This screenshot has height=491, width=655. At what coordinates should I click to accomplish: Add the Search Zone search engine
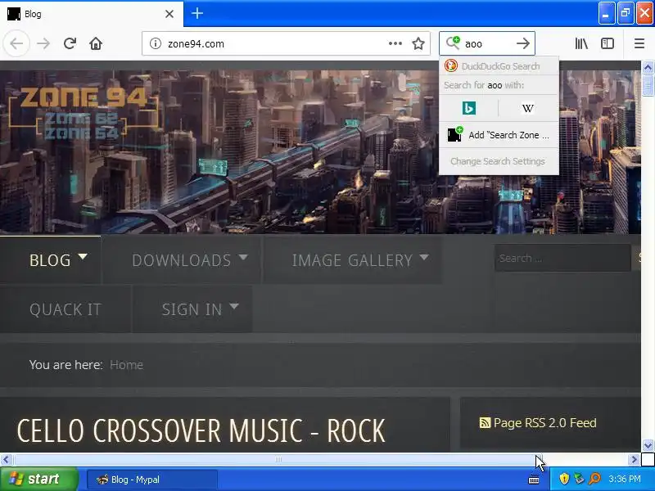point(499,135)
